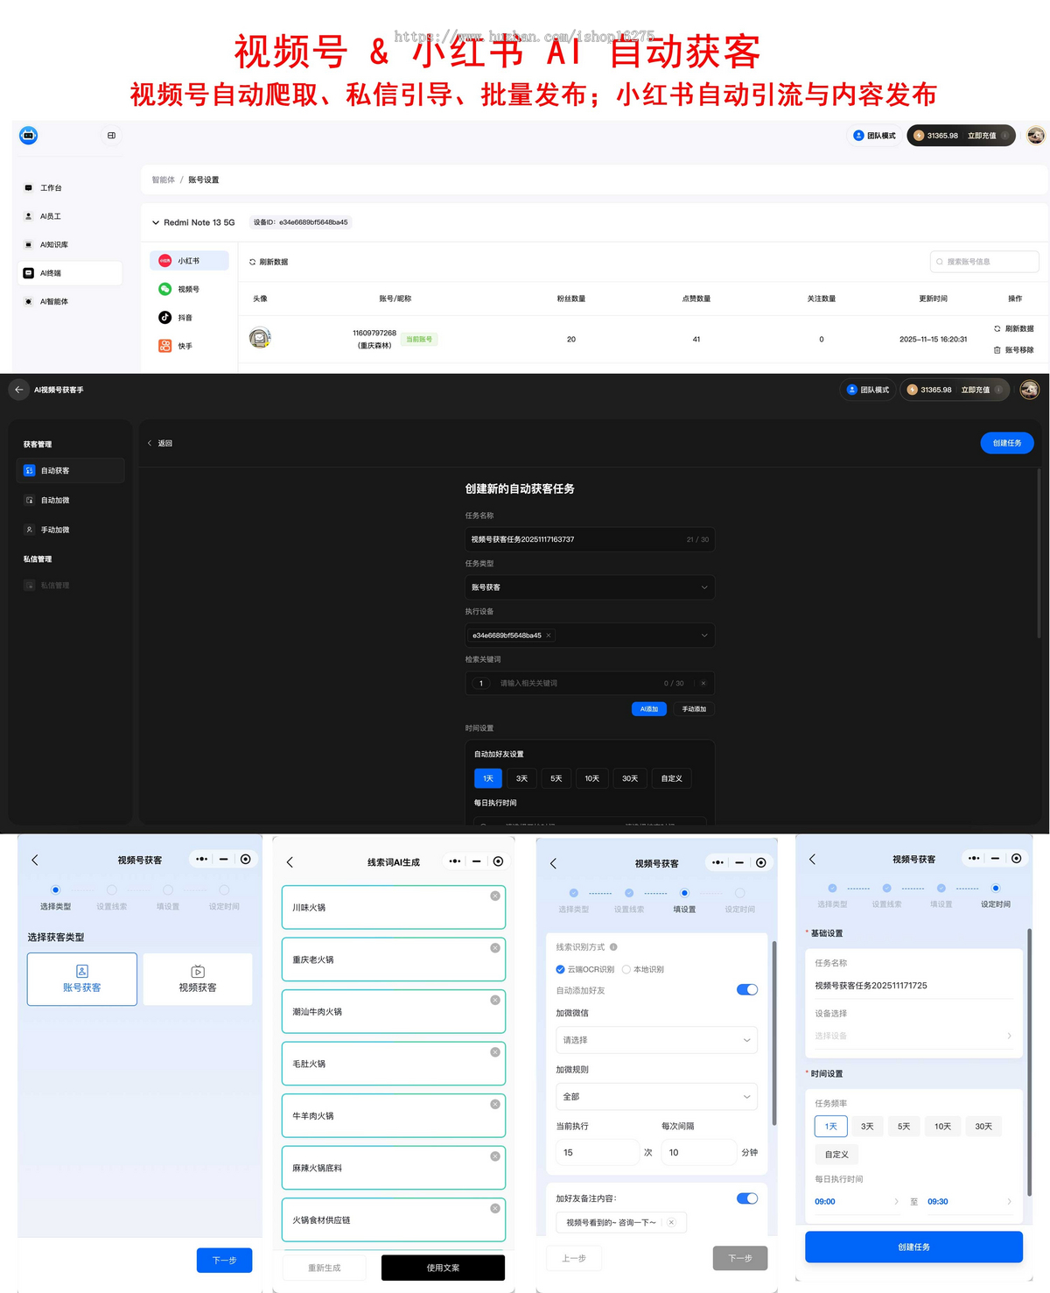1050x1293 pixels.
Task: Click 上一步 on the 填设置 screen
Action: pyautogui.click(x=574, y=1258)
